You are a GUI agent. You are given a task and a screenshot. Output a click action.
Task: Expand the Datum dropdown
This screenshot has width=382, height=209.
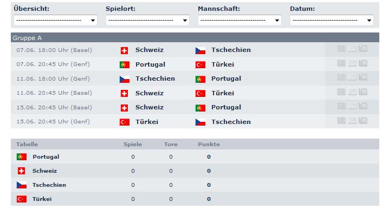point(332,20)
